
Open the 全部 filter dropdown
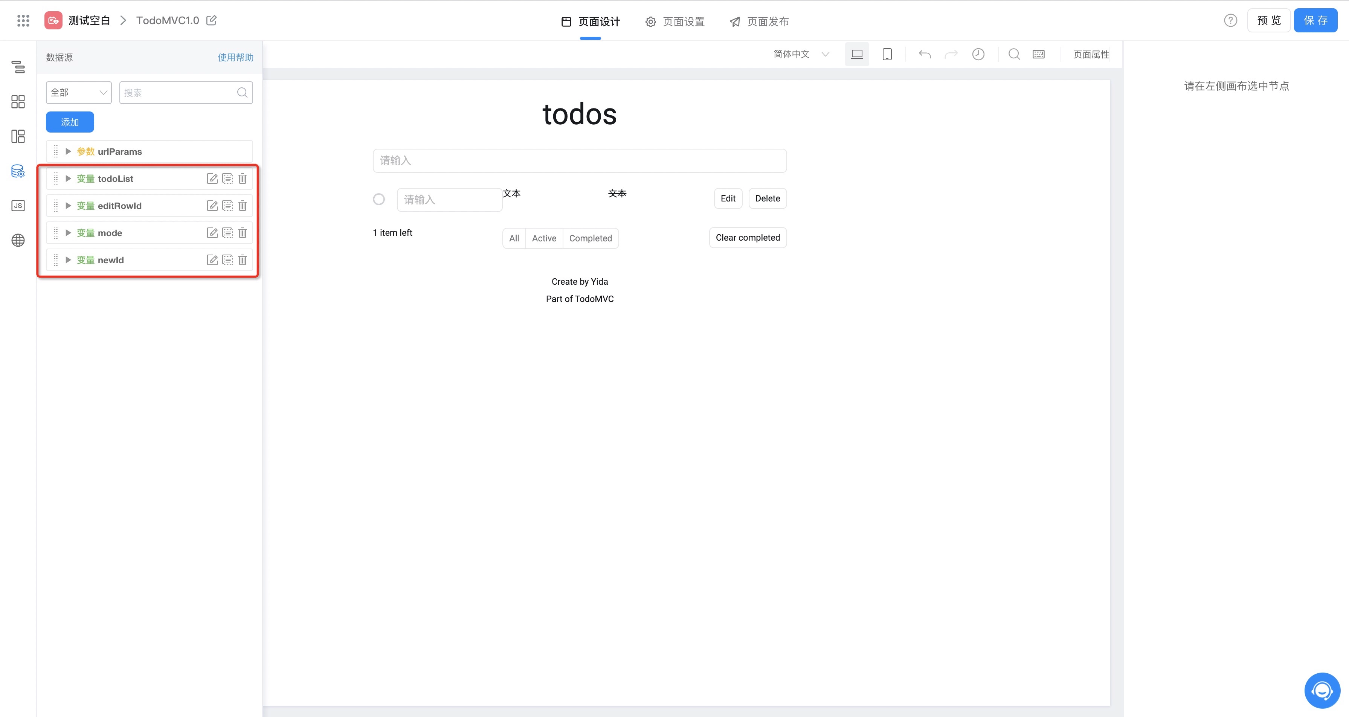coord(79,93)
